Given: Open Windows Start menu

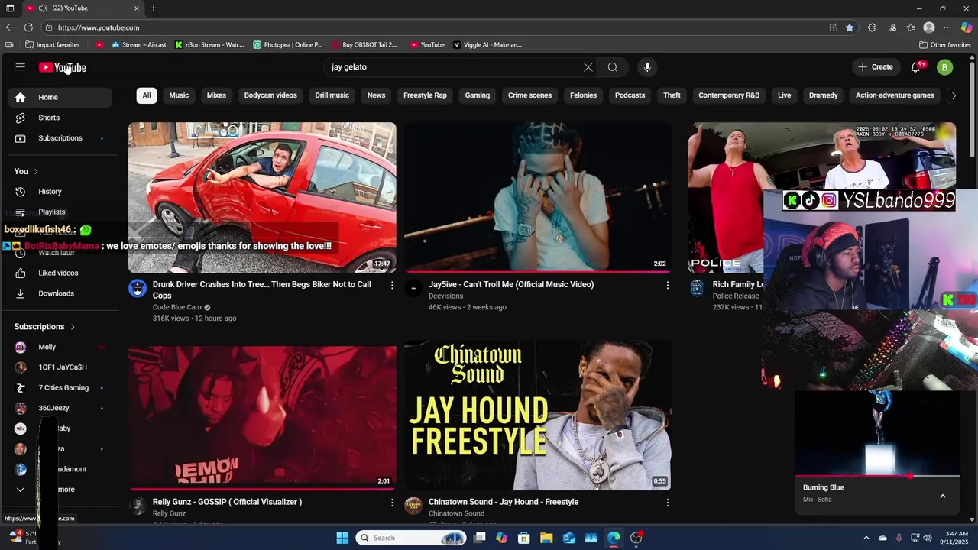Looking at the screenshot, I should 342,538.
